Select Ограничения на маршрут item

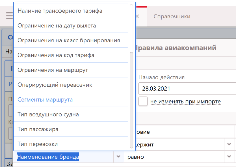click(x=53, y=70)
